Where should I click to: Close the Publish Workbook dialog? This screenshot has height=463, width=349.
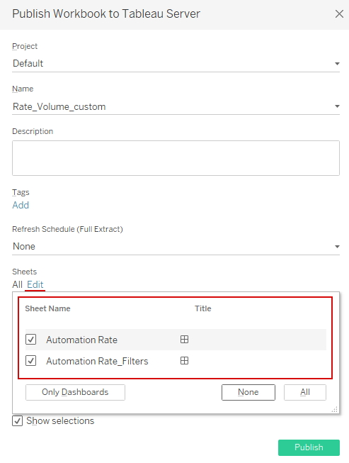point(339,14)
